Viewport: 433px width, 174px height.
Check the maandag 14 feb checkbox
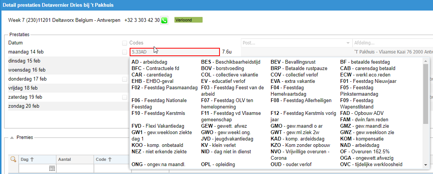pyautogui.click(x=124, y=52)
